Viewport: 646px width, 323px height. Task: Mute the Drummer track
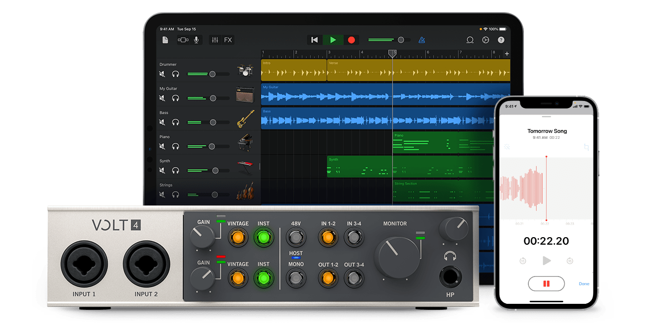pos(163,74)
